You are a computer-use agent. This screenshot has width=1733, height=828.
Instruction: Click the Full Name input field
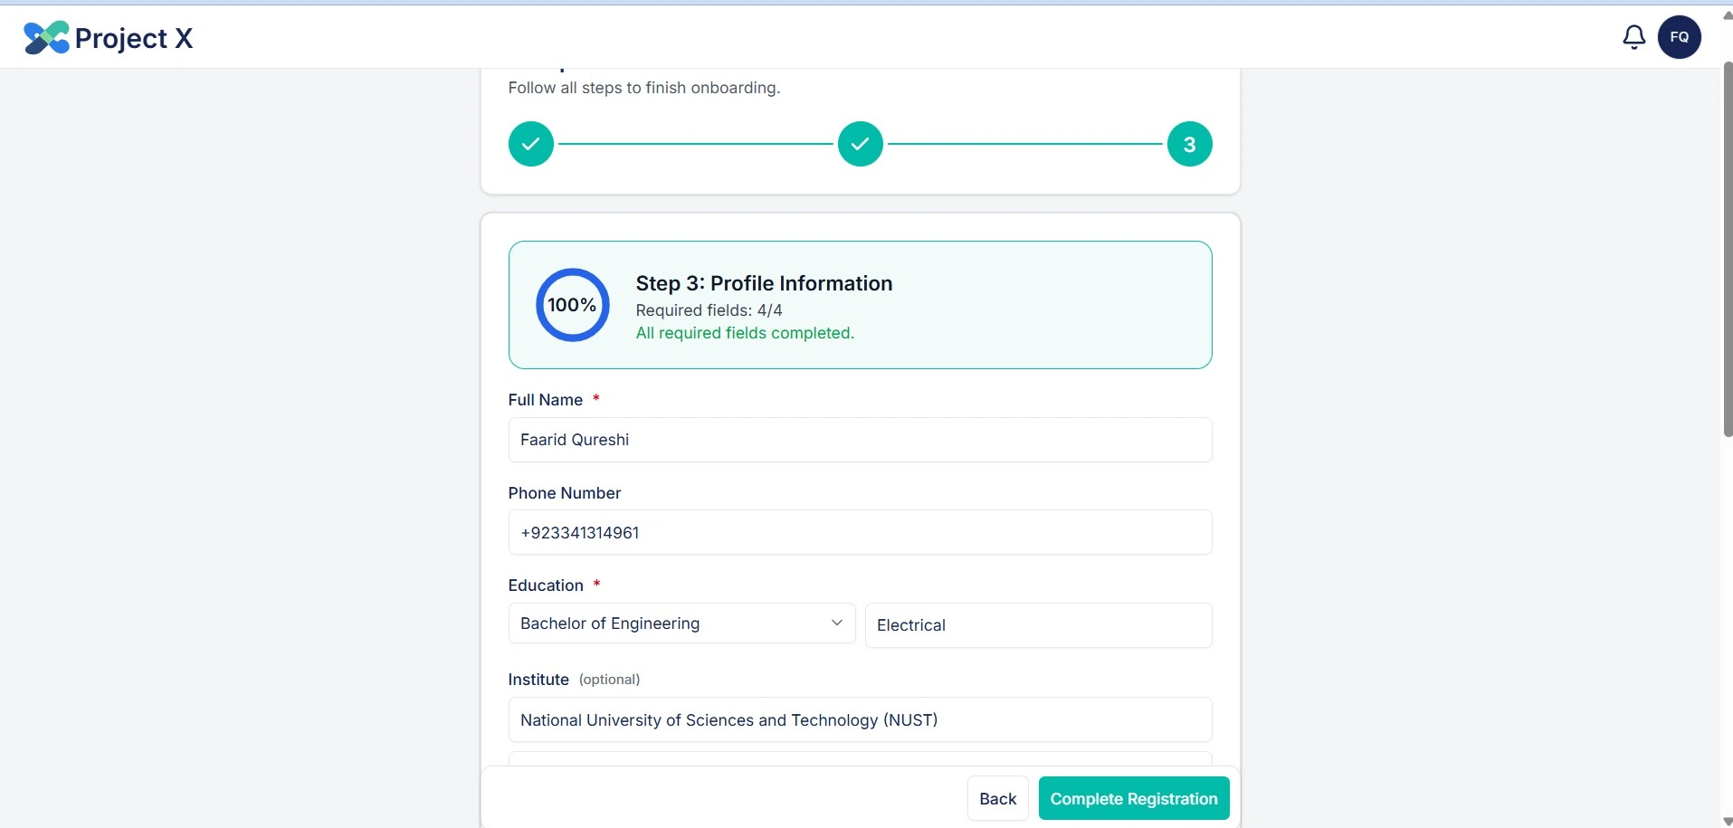860,440
